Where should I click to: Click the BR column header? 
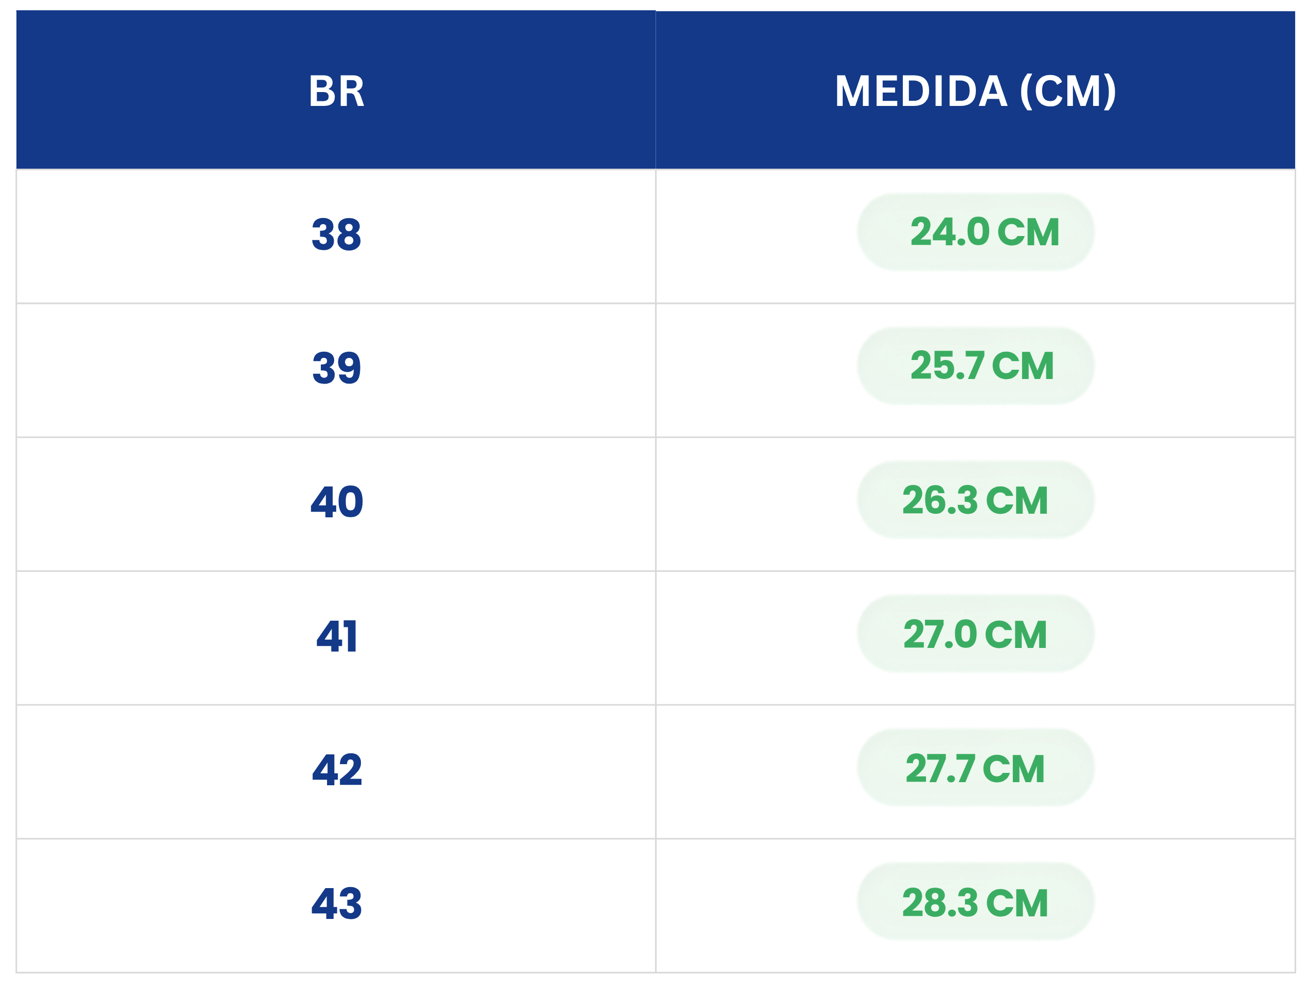click(x=336, y=91)
